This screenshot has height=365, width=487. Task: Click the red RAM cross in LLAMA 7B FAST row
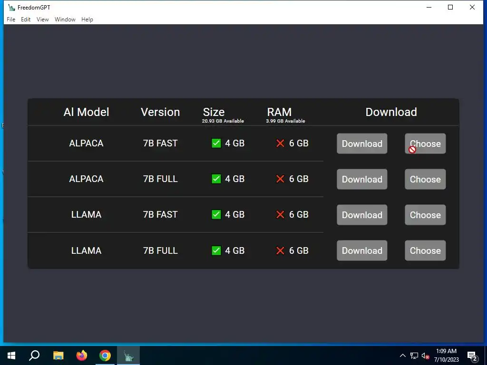(280, 214)
